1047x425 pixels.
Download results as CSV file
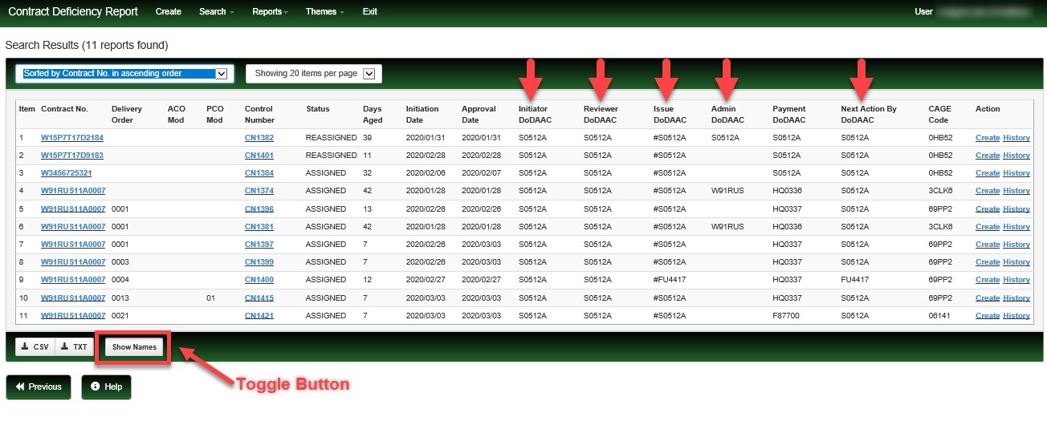(x=35, y=347)
